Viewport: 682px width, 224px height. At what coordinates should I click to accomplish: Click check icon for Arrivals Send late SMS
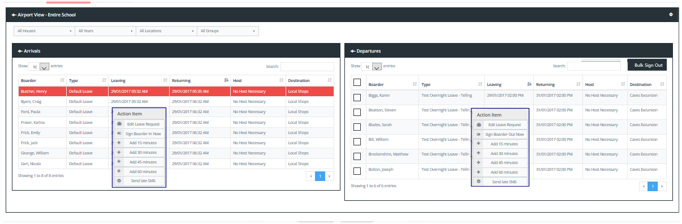point(119,181)
